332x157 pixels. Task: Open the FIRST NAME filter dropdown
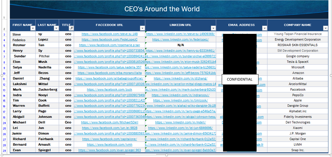33,28
